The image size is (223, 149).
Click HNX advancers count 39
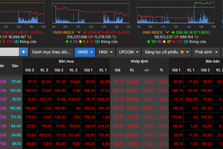pos(154,42)
